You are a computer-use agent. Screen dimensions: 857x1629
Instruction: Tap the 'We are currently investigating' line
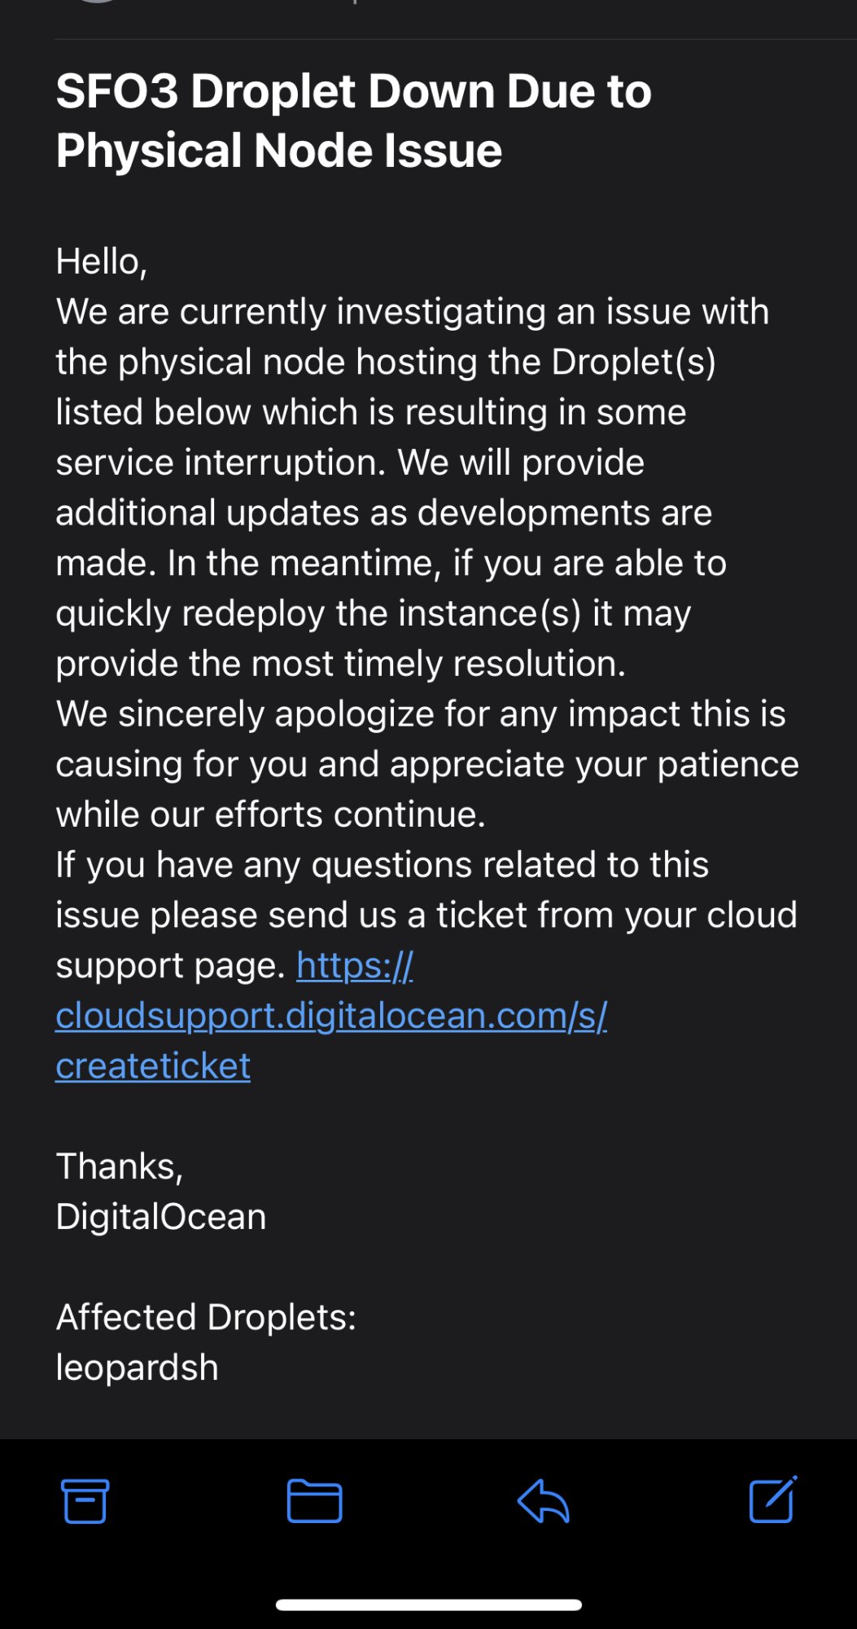point(412,312)
